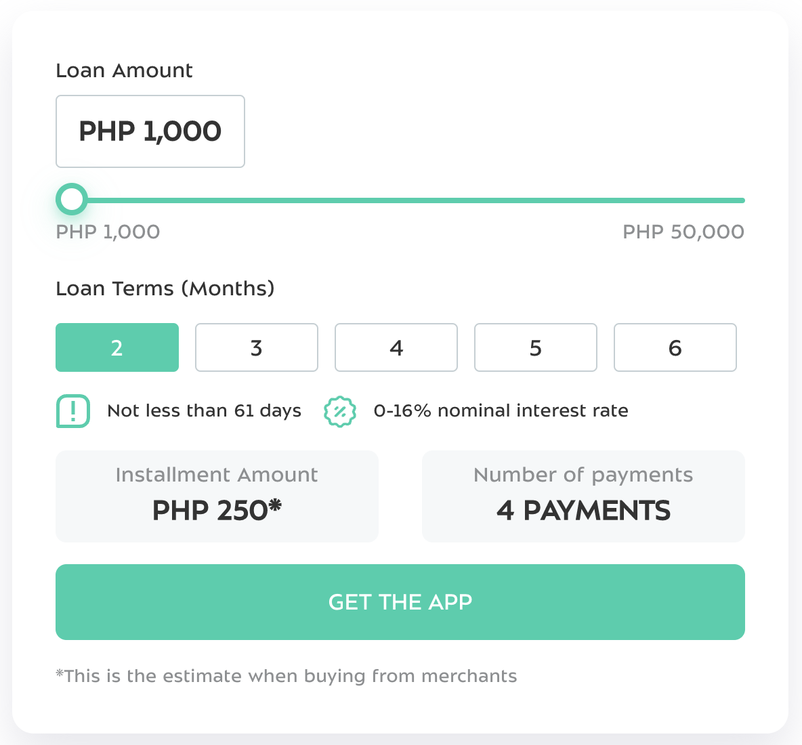Select loan term of 3 months
Screen dimensions: 802x745
click(x=256, y=347)
